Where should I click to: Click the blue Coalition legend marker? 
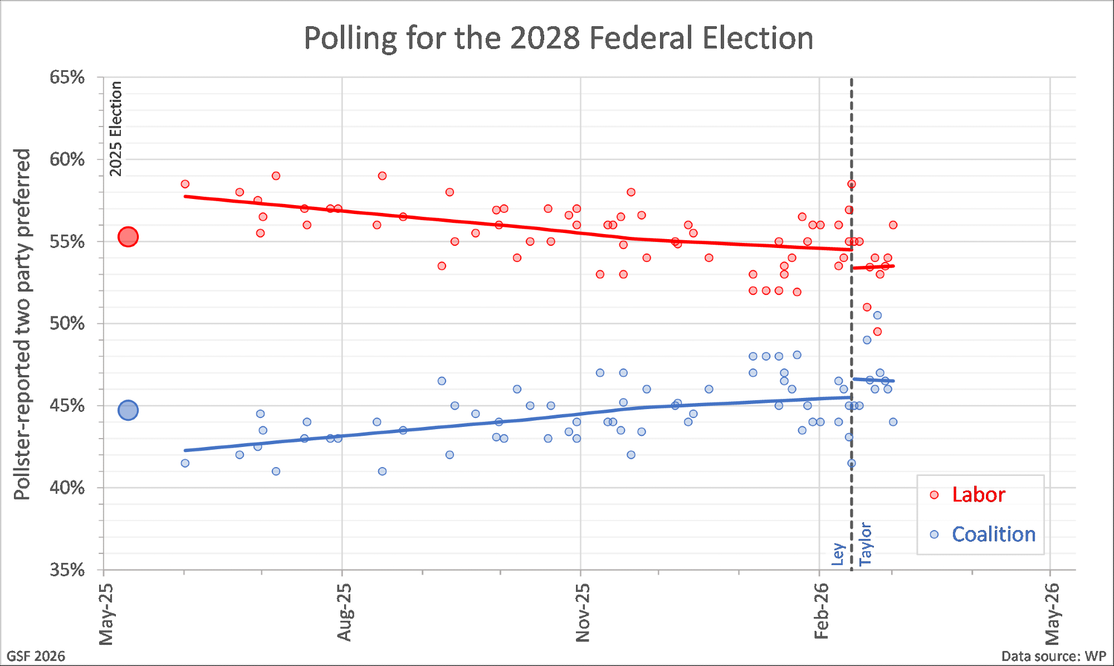point(934,534)
